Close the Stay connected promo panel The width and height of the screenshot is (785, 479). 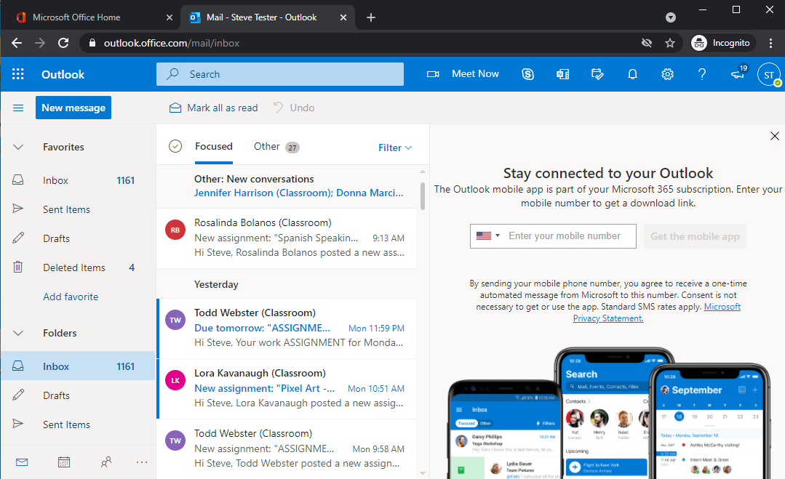[x=775, y=136]
